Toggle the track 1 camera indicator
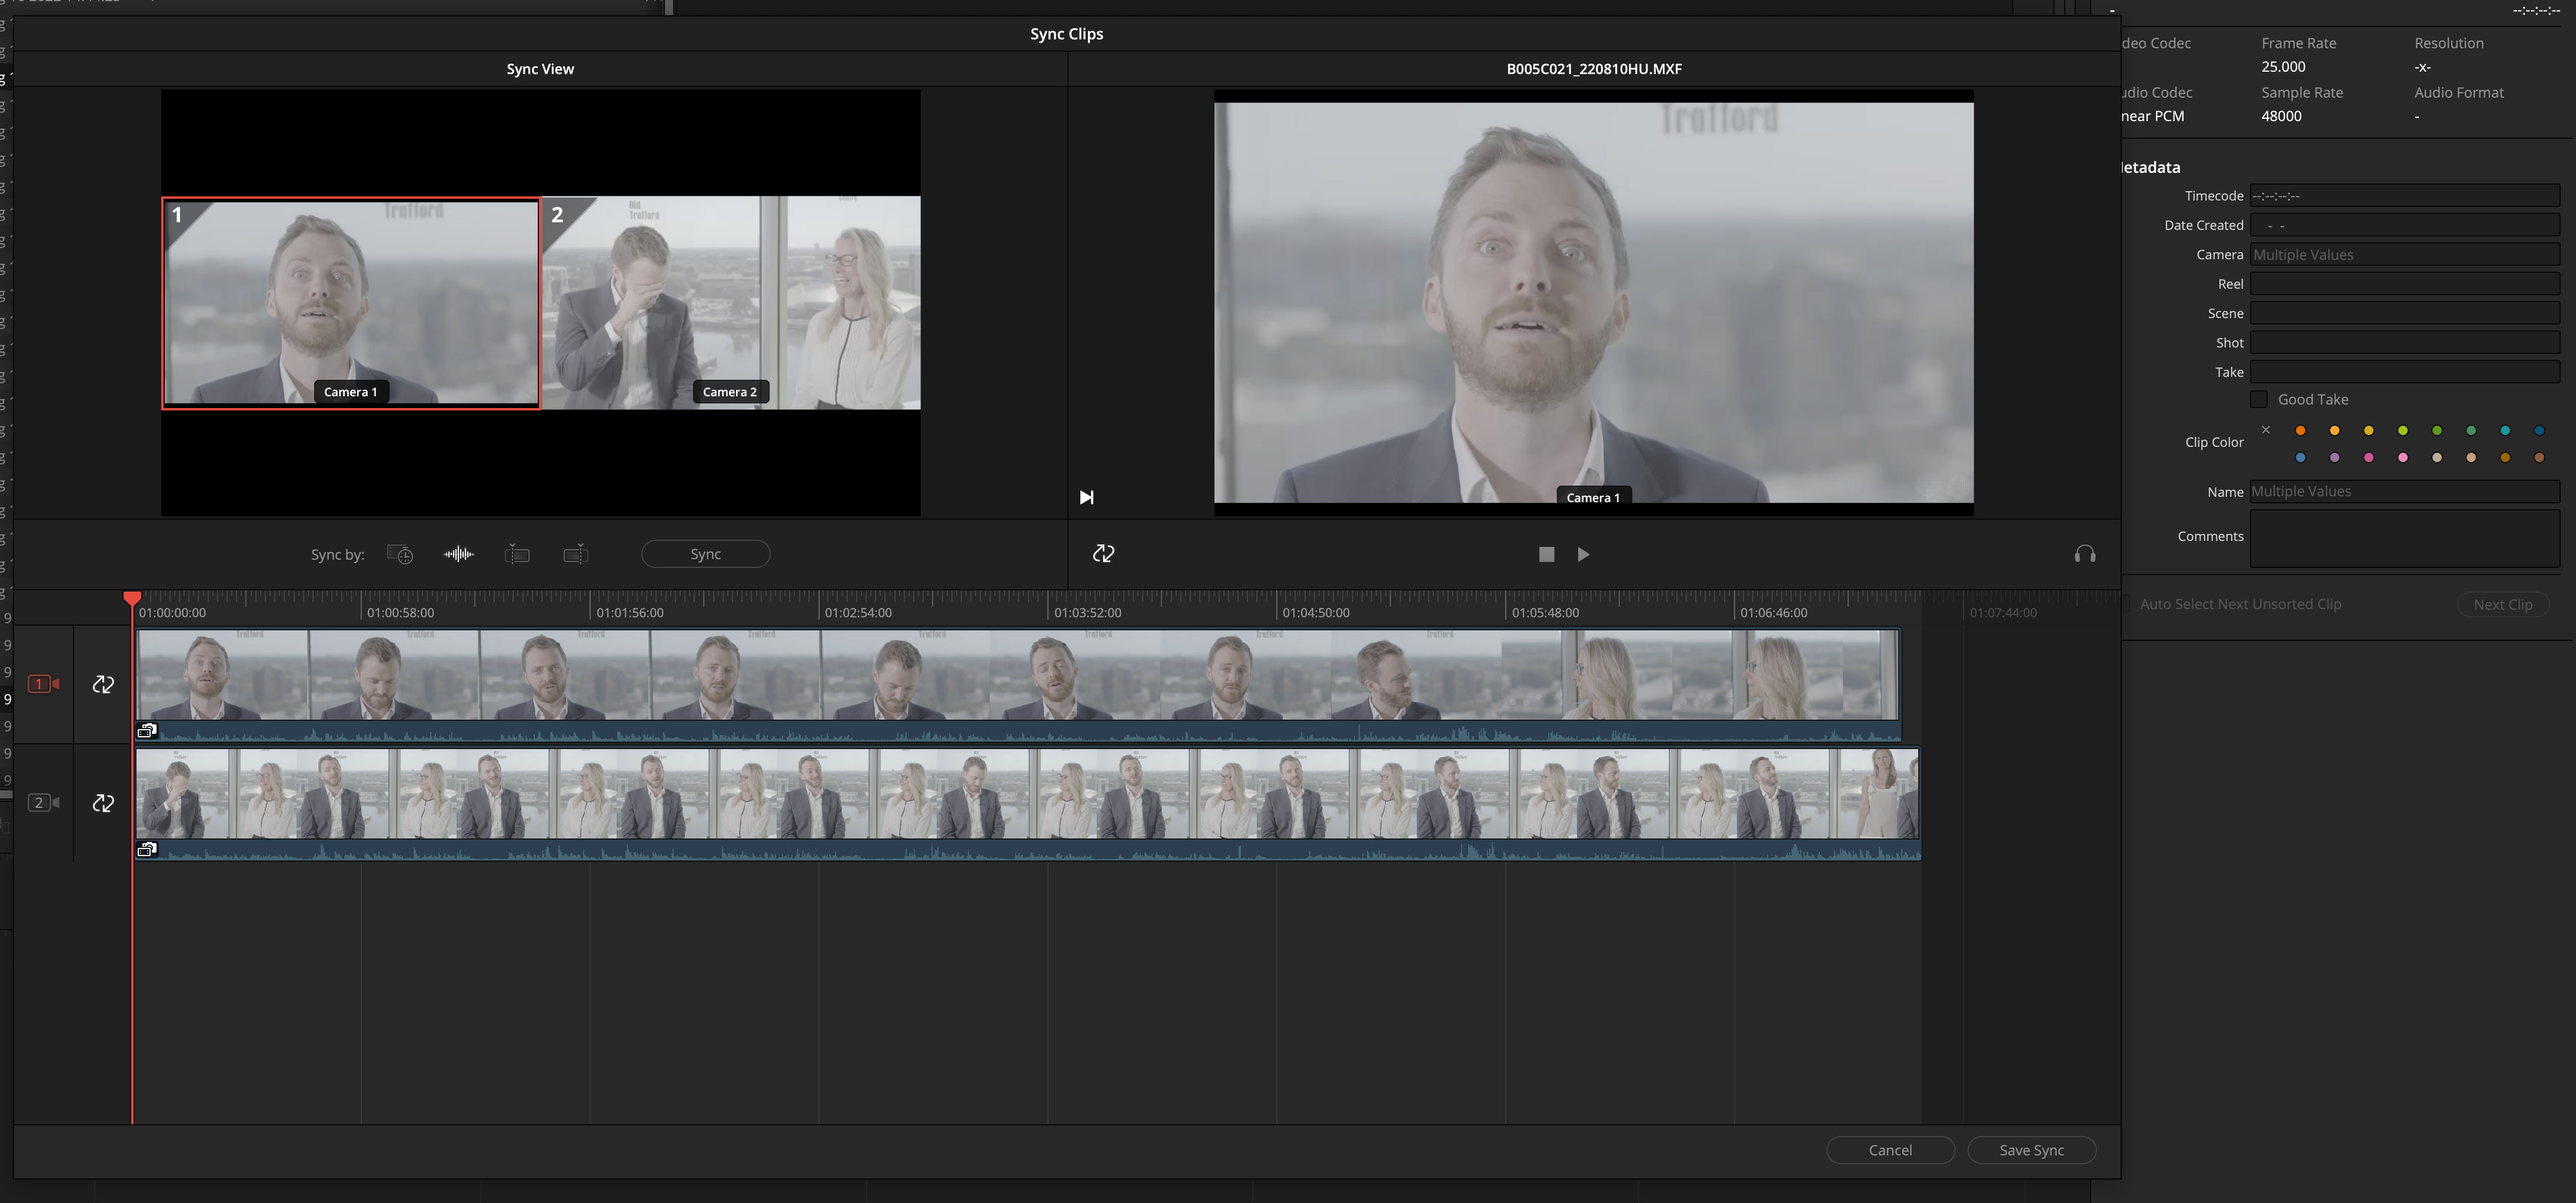Image resolution: width=2576 pixels, height=1203 pixels. pyautogui.click(x=43, y=684)
